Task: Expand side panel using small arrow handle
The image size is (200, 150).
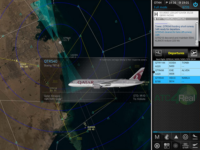Action: 153,72
